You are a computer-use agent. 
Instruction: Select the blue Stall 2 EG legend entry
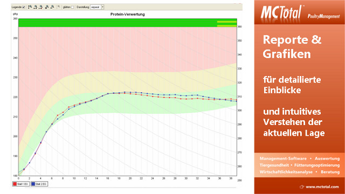[39, 184]
